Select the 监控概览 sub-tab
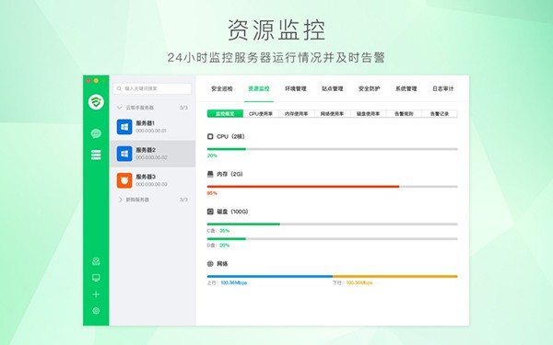The height and width of the screenshot is (345, 553). (225, 114)
